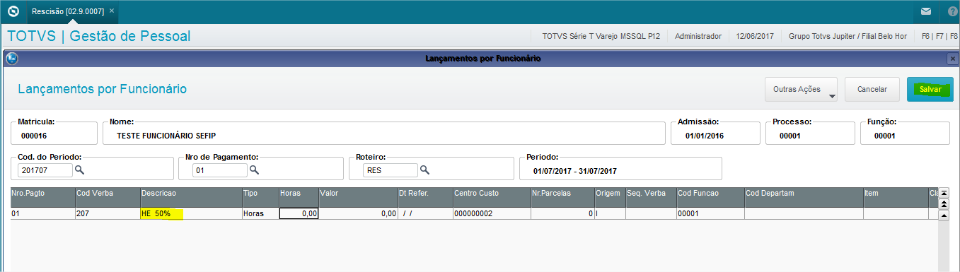960x272 pixels.
Task: Close the Lançamentos por Funcionário dialog
Action: pos(953,59)
